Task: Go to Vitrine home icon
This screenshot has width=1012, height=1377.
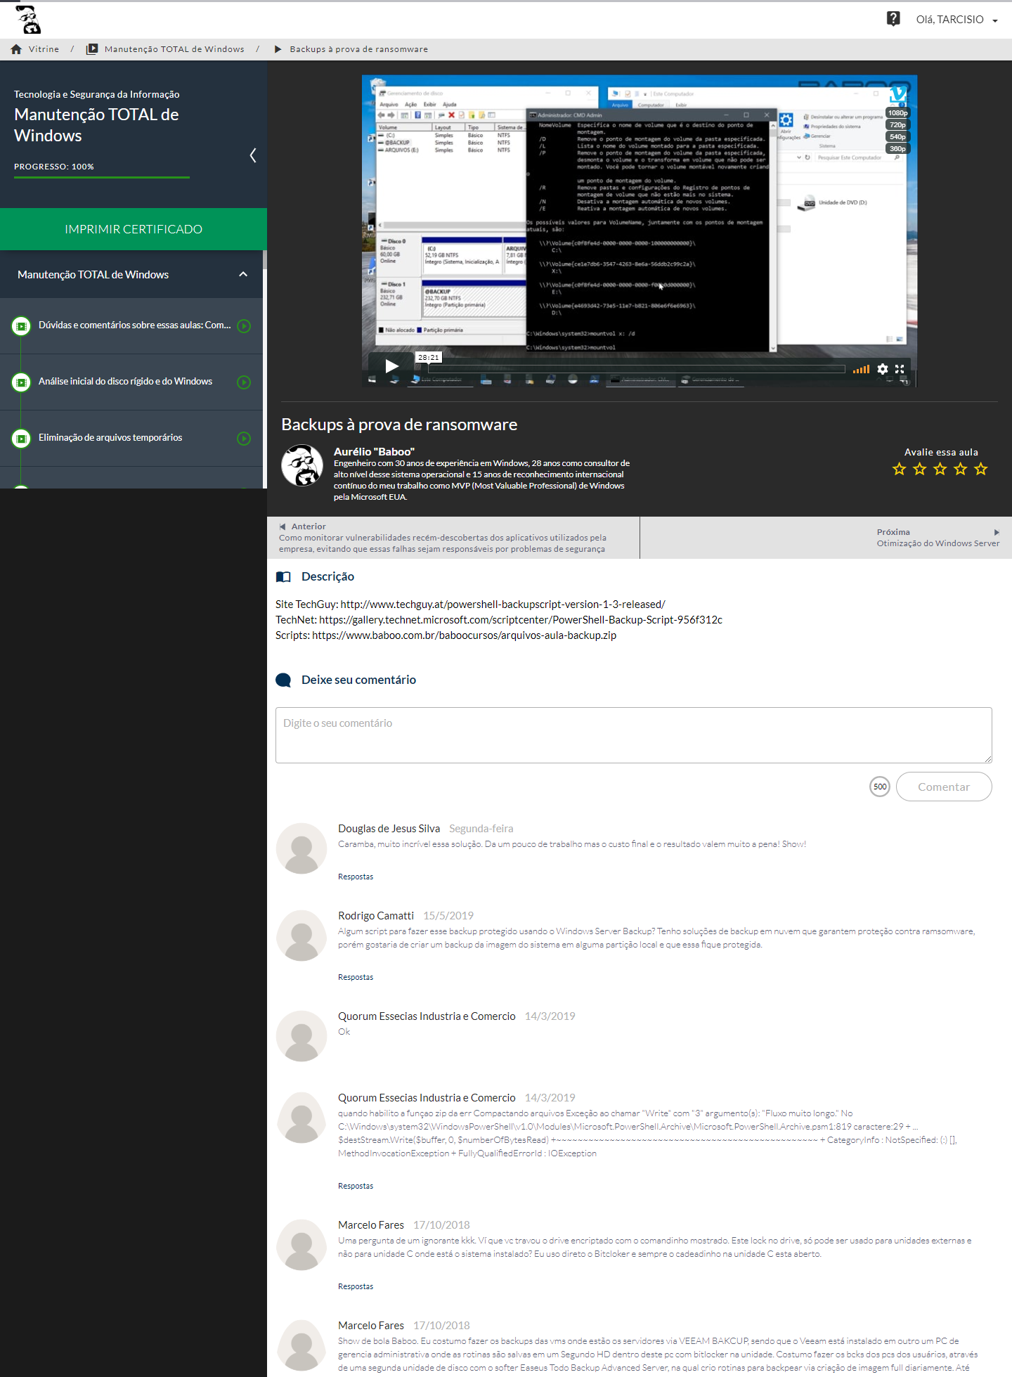Action: tap(16, 49)
